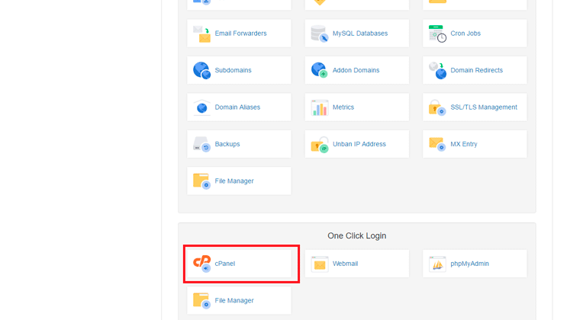The image size is (583, 320).
Task: Open the File Manager folder icon above One Click Login
Action: tap(202, 181)
